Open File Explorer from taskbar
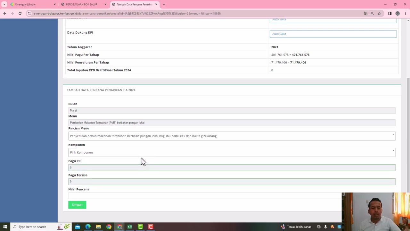 click(x=98, y=227)
